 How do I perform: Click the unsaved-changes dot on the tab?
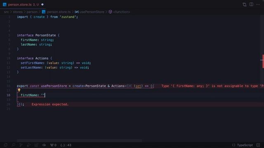click(42, 5)
